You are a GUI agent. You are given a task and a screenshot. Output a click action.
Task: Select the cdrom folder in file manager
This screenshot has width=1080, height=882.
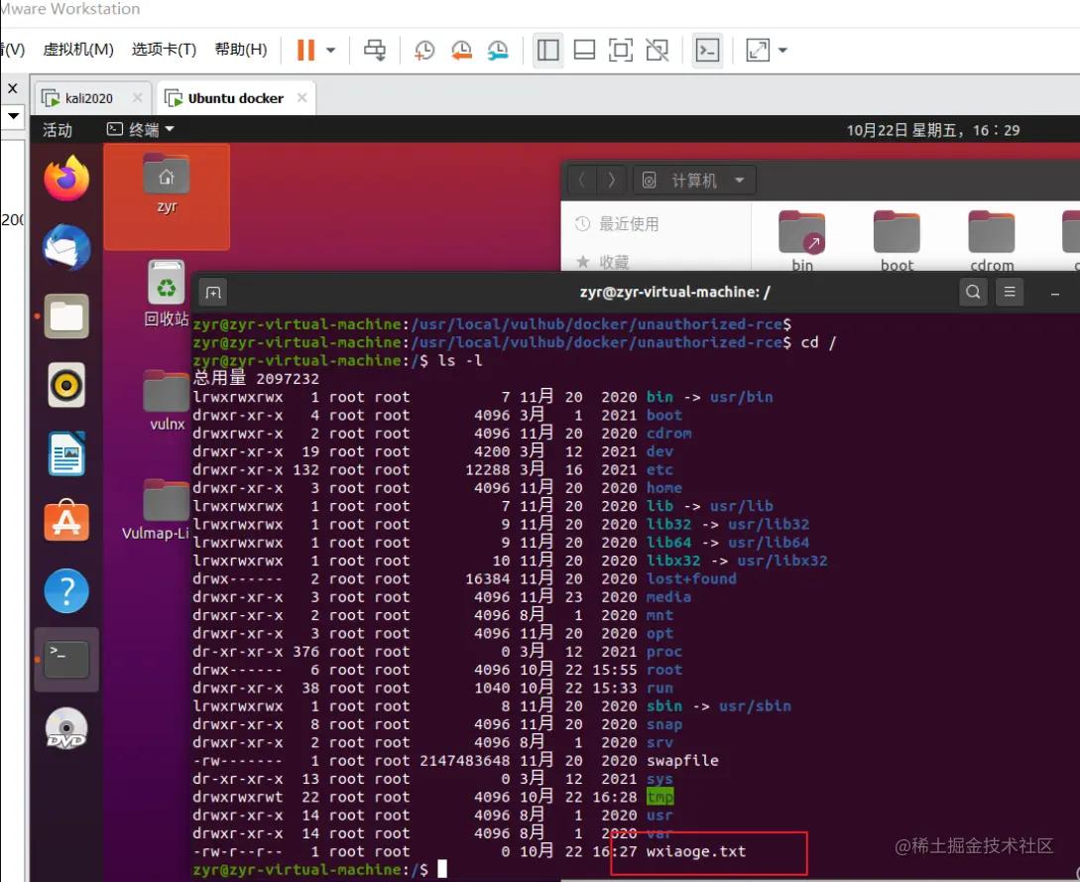point(992,241)
